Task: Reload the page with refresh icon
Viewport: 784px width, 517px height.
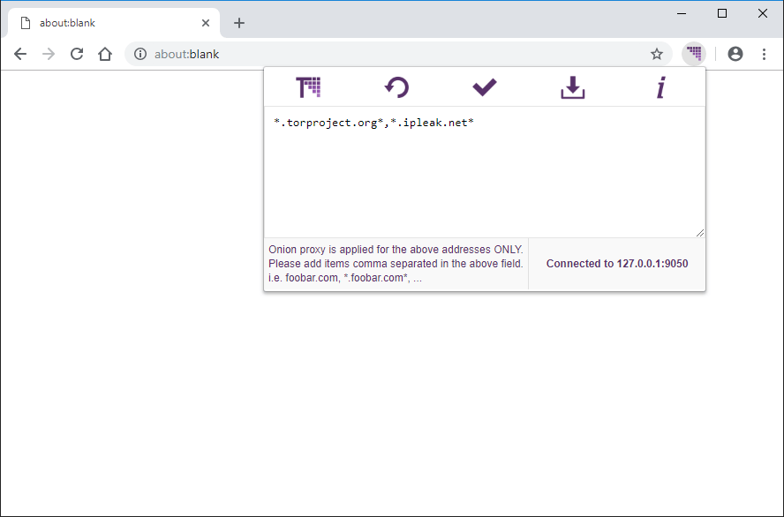Action: click(77, 54)
